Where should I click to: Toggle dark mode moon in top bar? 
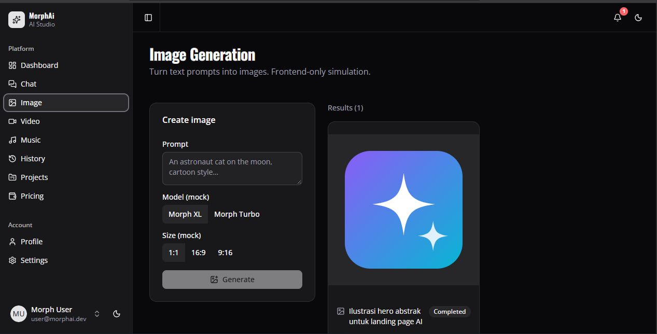pos(638,18)
